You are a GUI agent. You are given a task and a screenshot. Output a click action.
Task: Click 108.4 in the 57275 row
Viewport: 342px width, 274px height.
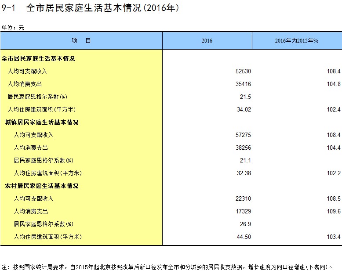334,135
